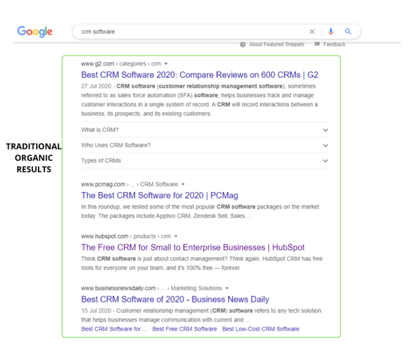Expand the 'What is CRM?' question
Viewport: 415px width, 348px height.
pyautogui.click(x=206, y=130)
